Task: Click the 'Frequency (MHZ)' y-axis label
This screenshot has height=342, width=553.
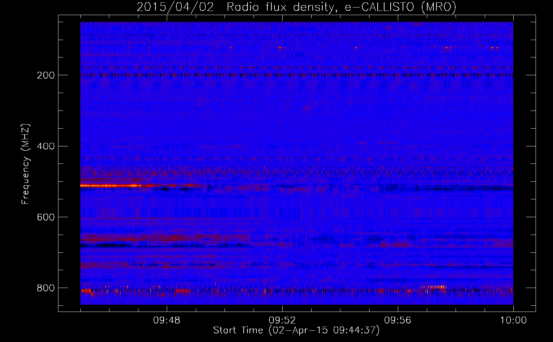Action: pos(25,164)
